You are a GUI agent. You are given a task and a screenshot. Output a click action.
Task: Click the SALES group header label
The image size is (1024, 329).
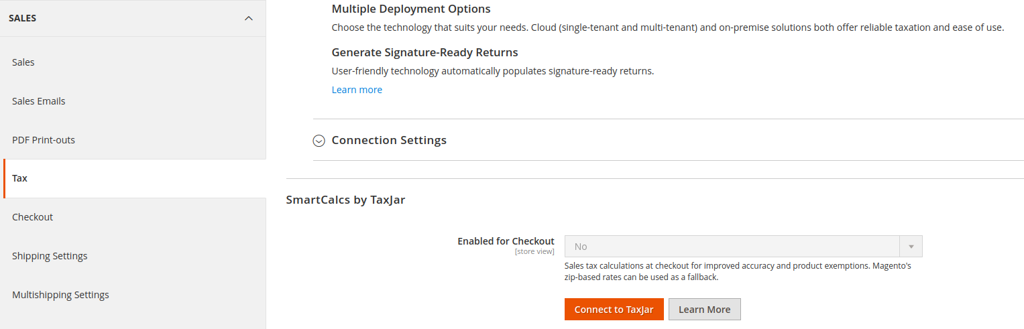23,18
